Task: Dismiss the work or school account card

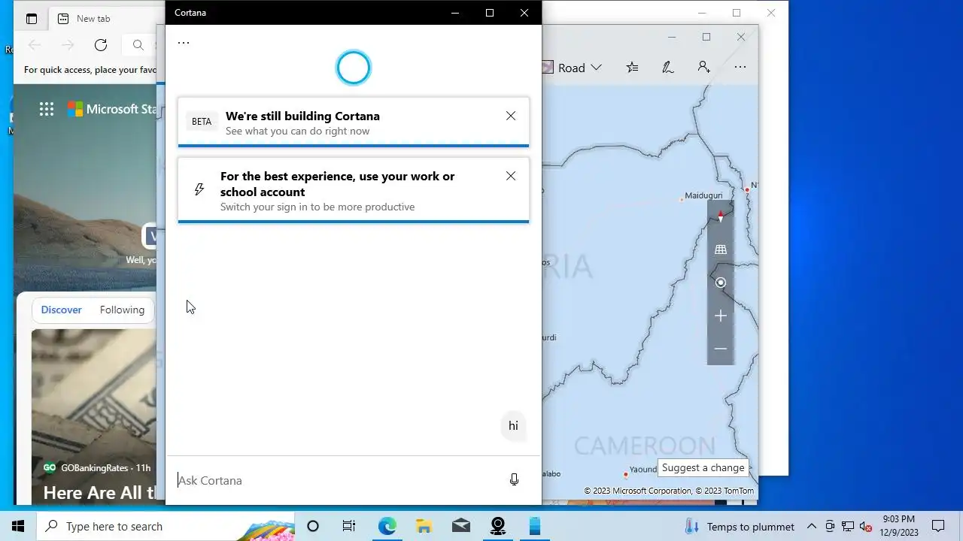Action: [x=511, y=176]
